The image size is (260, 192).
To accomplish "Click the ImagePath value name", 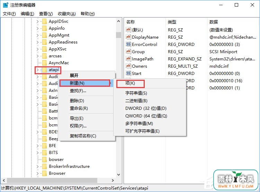I will [143, 59].
